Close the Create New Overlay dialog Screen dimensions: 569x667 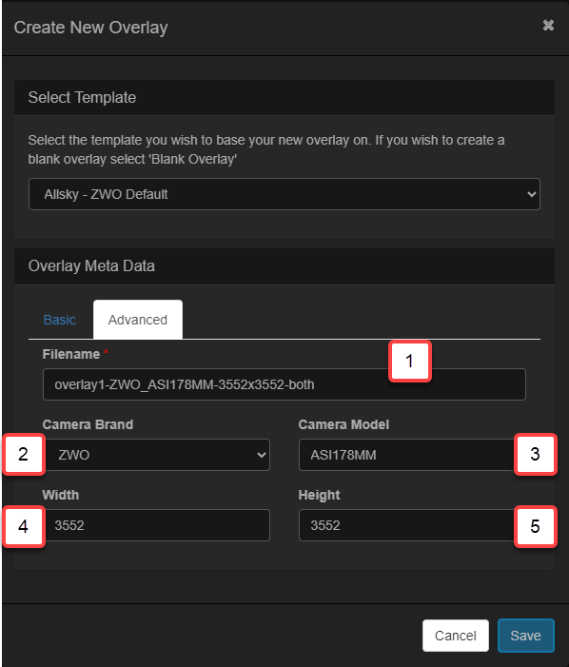pyautogui.click(x=548, y=26)
